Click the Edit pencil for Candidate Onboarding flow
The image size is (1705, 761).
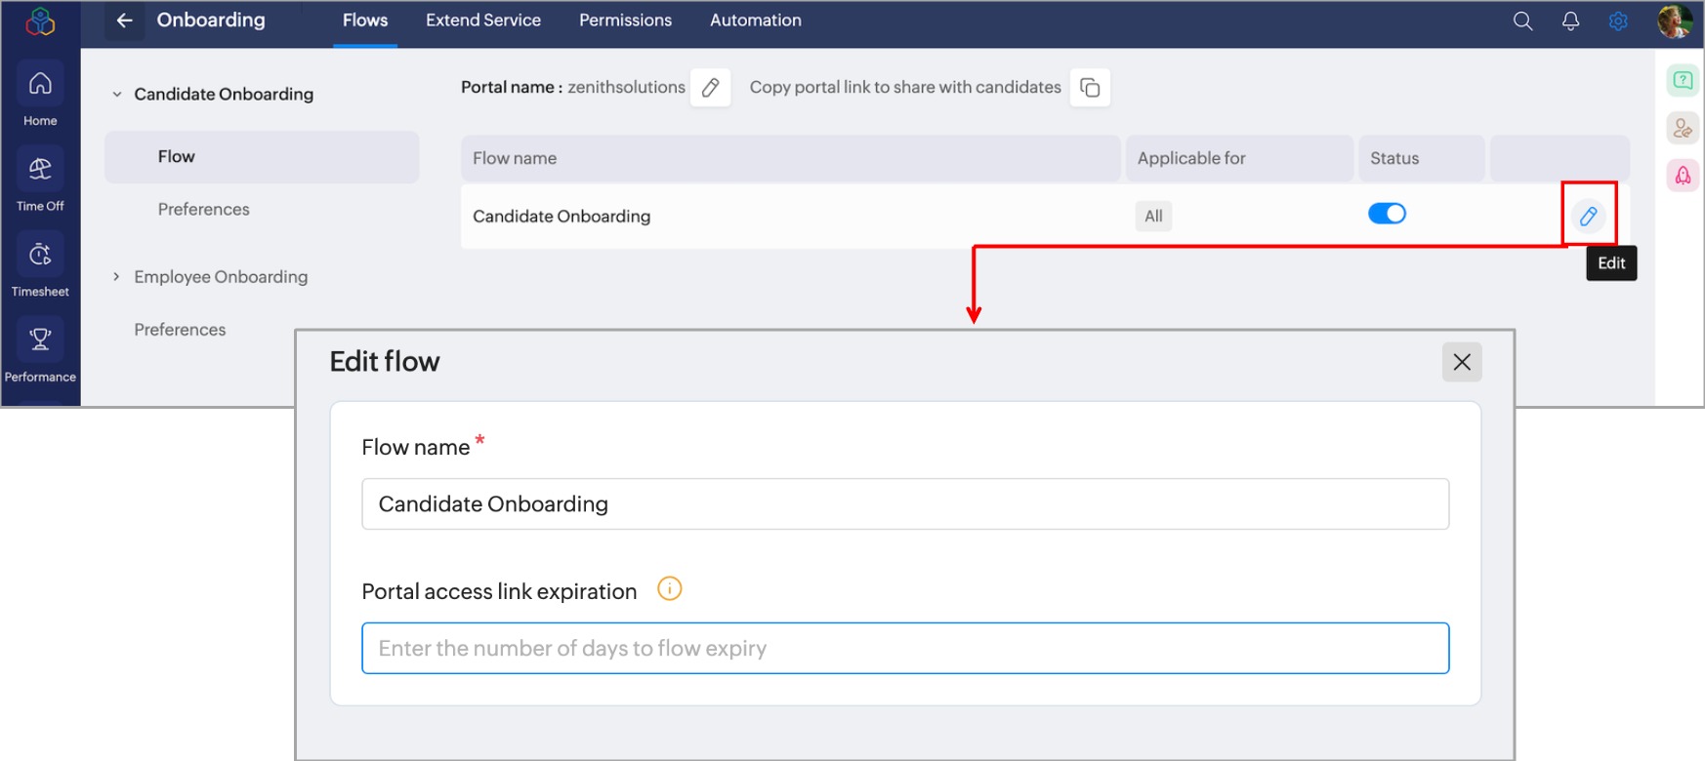point(1588,216)
